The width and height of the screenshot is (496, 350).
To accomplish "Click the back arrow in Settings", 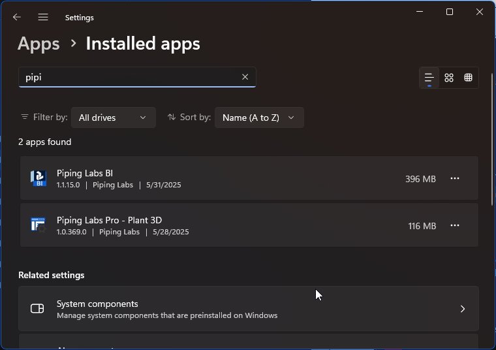I will click(17, 18).
